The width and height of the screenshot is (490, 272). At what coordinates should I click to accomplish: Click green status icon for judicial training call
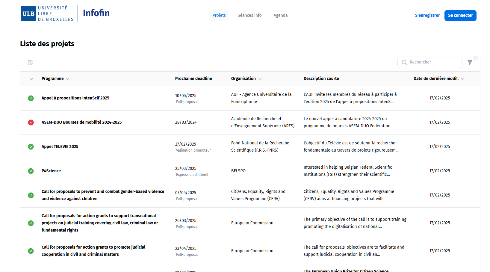[31, 223]
